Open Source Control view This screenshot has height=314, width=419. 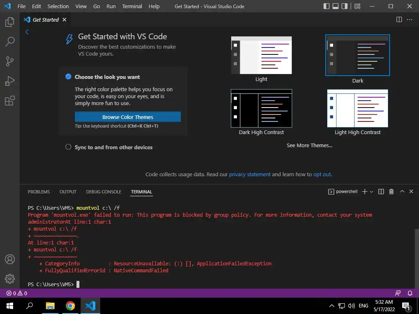point(10,61)
